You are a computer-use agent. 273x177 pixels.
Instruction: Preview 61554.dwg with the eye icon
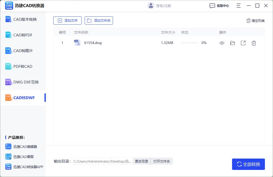tap(222, 43)
